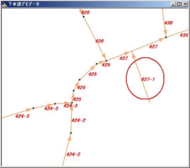
Task: Select the 435 pipe label at right edge
Action: [x=184, y=35]
